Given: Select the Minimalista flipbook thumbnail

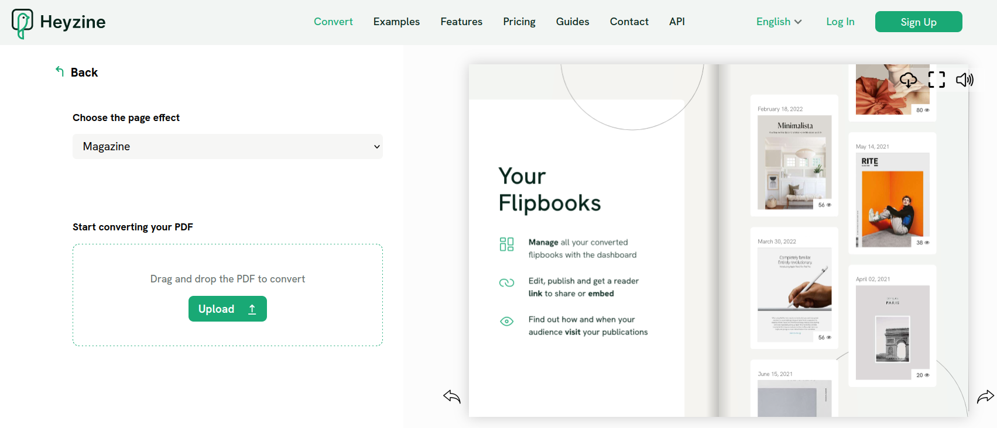Looking at the screenshot, I should click(x=794, y=162).
